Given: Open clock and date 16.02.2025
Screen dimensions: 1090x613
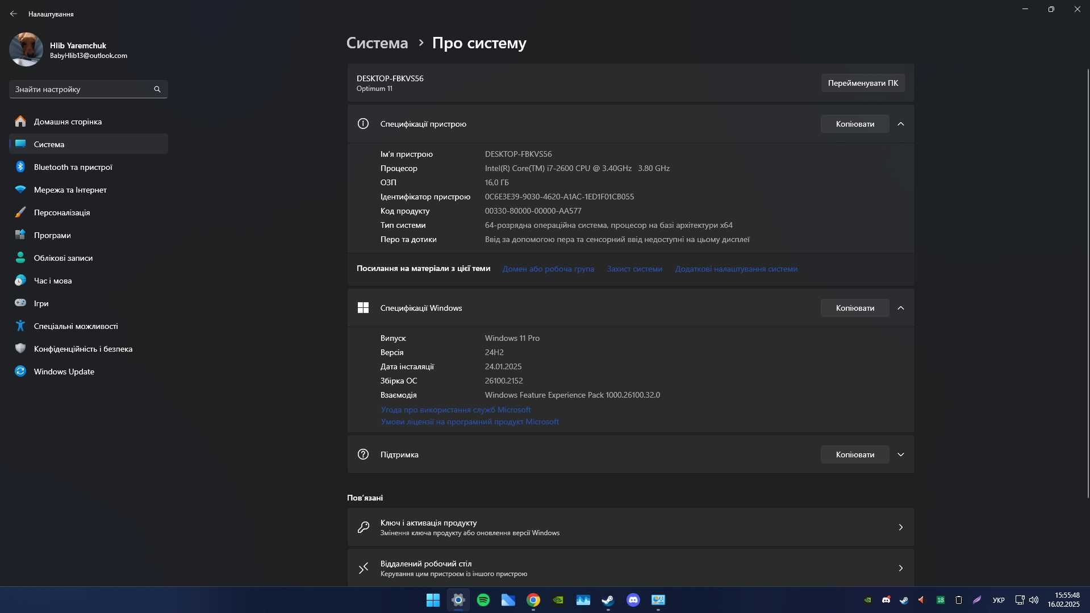Looking at the screenshot, I should click(1063, 600).
